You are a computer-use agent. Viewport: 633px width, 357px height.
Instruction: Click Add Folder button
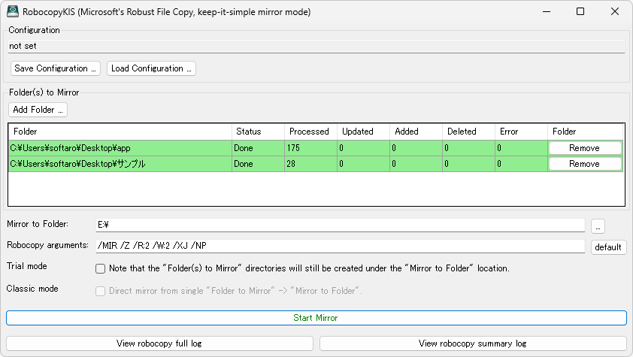coord(39,110)
